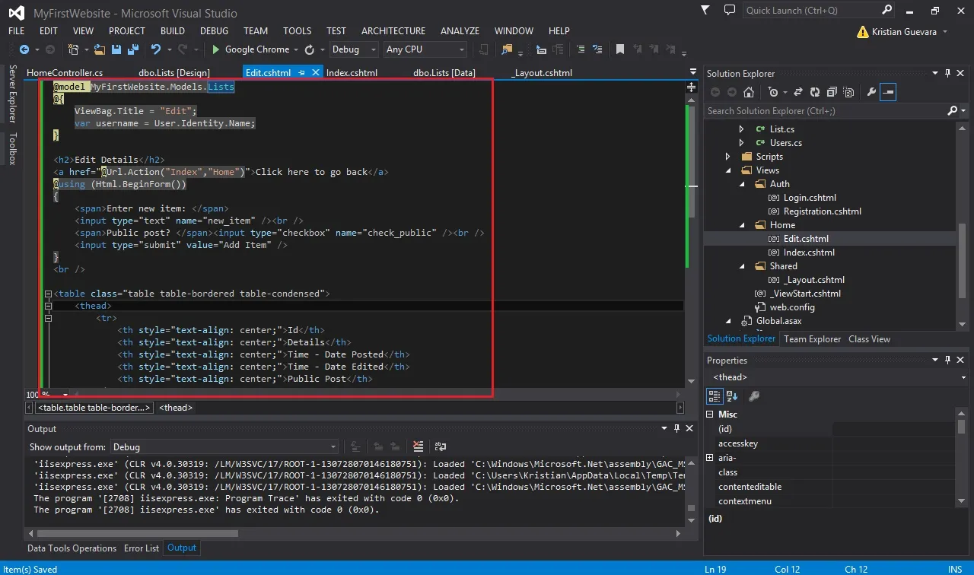Open Properties wrench icon in Solution Explorer
The width and height of the screenshot is (974, 575).
871,92
